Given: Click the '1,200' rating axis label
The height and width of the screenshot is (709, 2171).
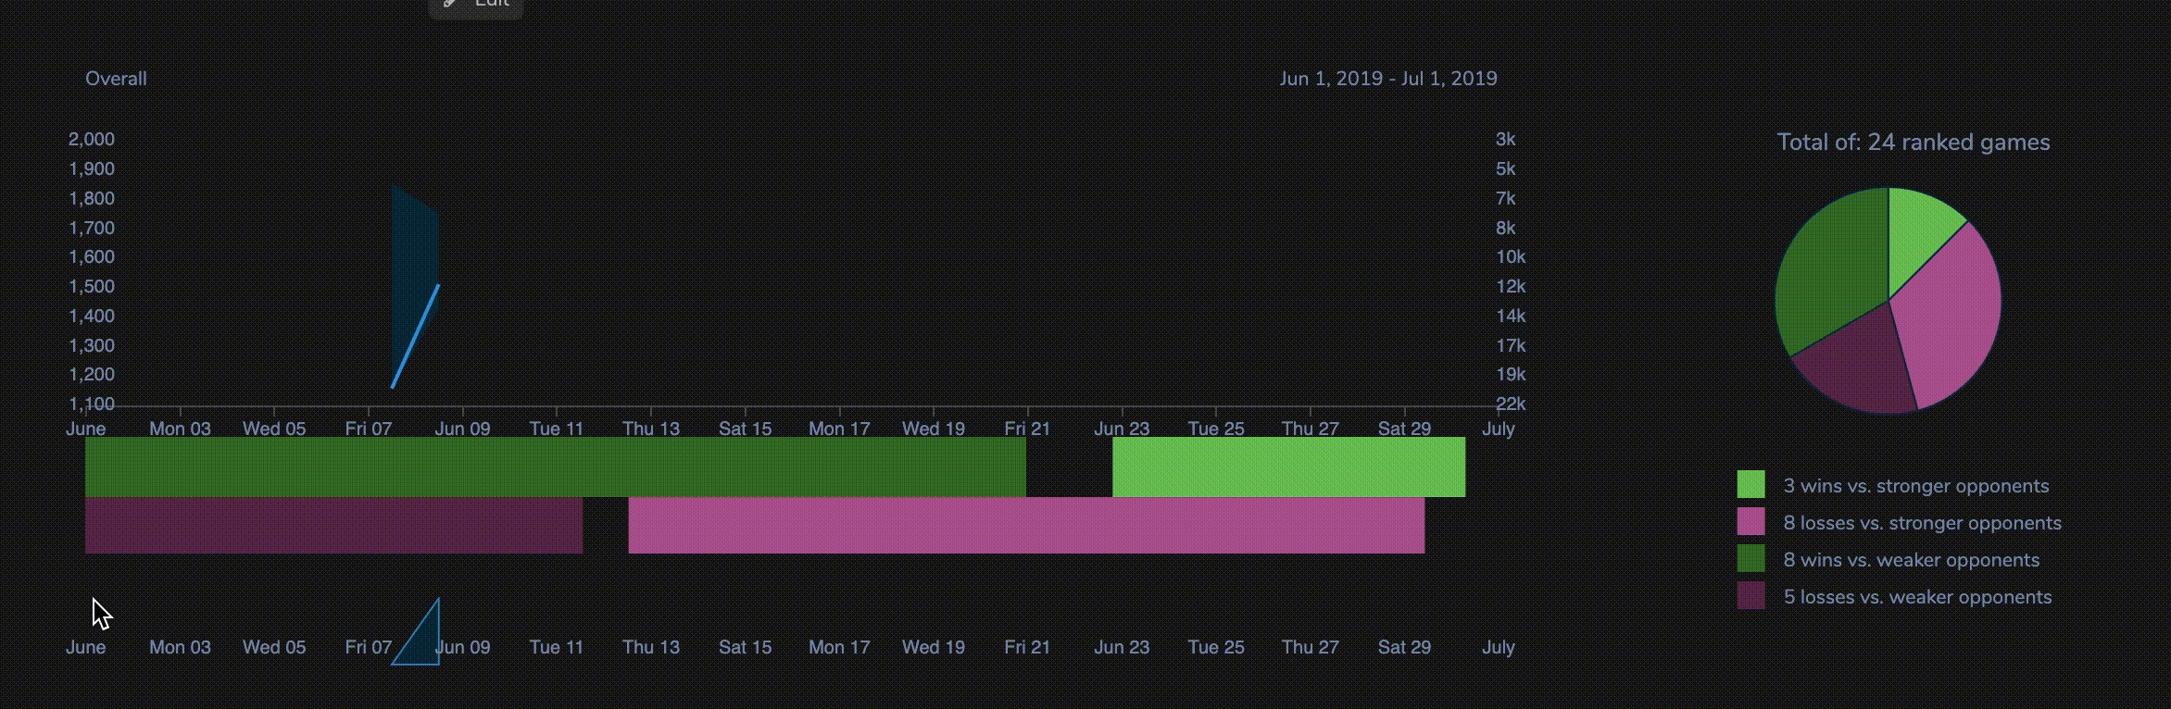Looking at the screenshot, I should [x=92, y=374].
